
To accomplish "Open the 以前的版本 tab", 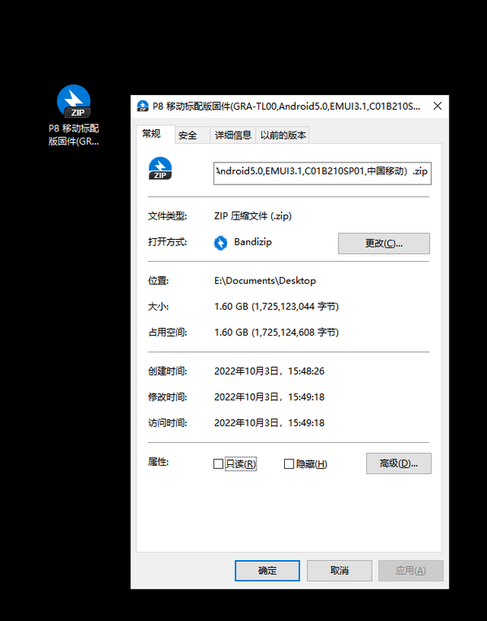I will tap(282, 136).
